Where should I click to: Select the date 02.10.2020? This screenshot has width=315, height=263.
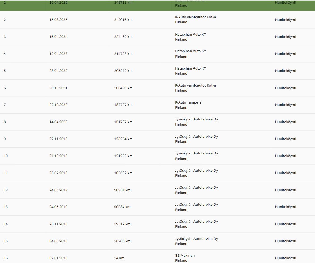[x=58, y=105]
